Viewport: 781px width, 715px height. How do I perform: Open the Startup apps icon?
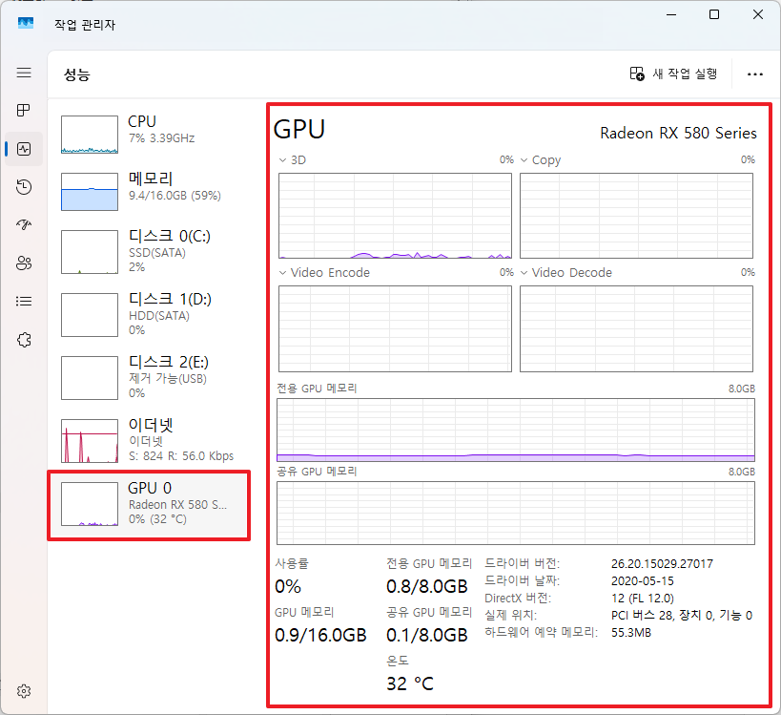tap(24, 225)
